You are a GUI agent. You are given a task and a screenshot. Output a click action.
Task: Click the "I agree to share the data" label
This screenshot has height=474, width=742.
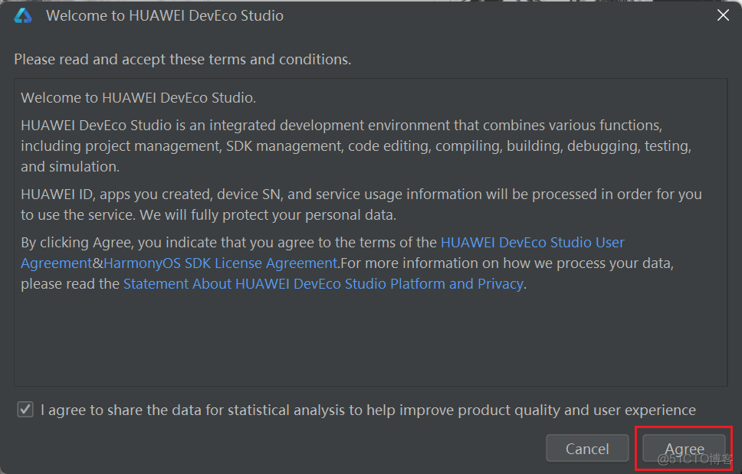pyautogui.click(x=368, y=410)
